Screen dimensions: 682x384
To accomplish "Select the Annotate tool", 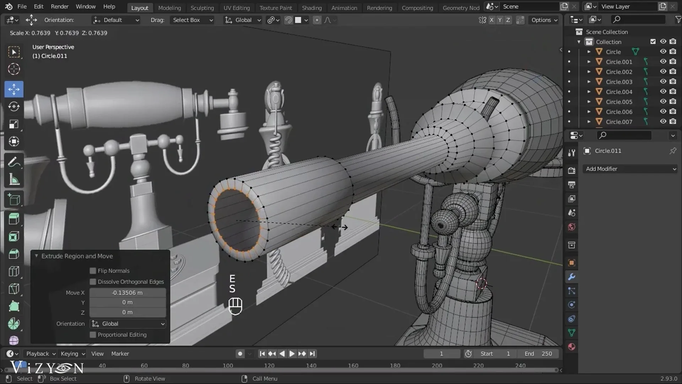I will (x=14, y=162).
